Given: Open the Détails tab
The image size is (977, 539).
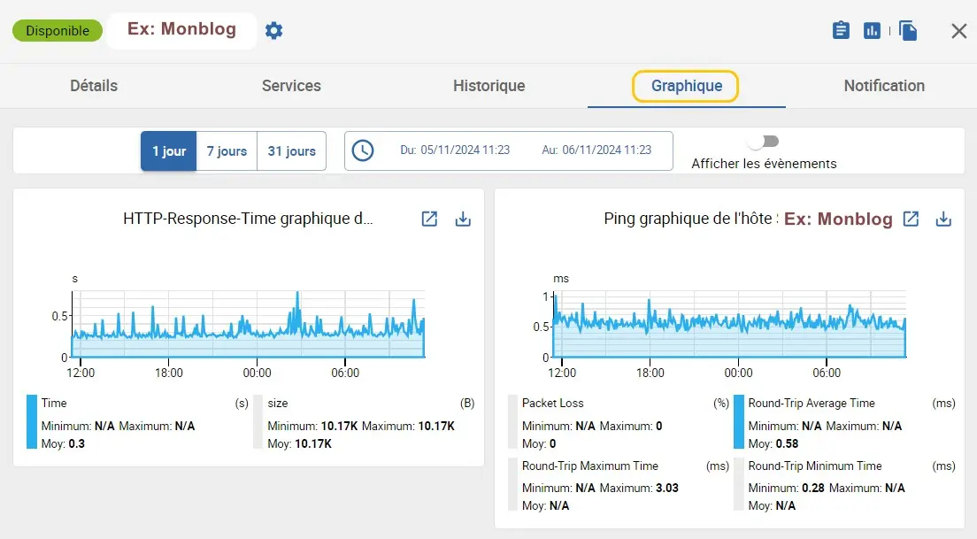Looking at the screenshot, I should 94,86.
